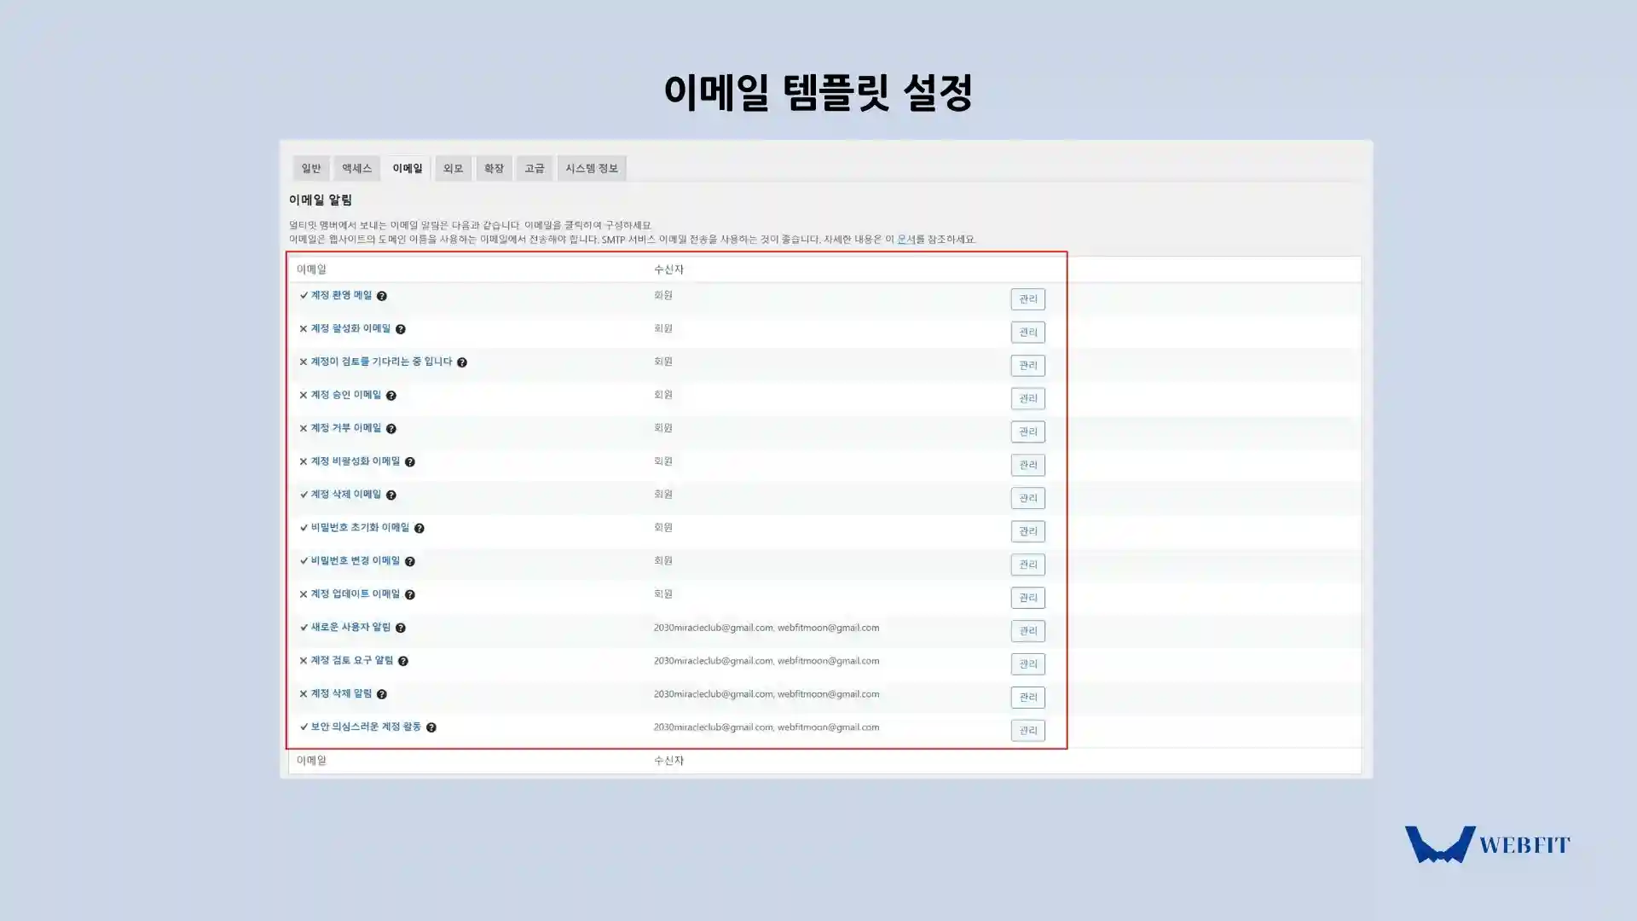Open the 계정 환영 메일 link
1637x921 pixels.
coord(341,295)
